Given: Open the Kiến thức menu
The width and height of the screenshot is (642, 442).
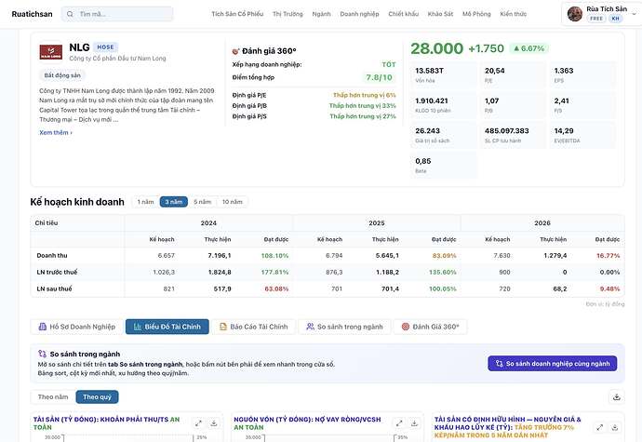Looking at the screenshot, I should point(514,14).
